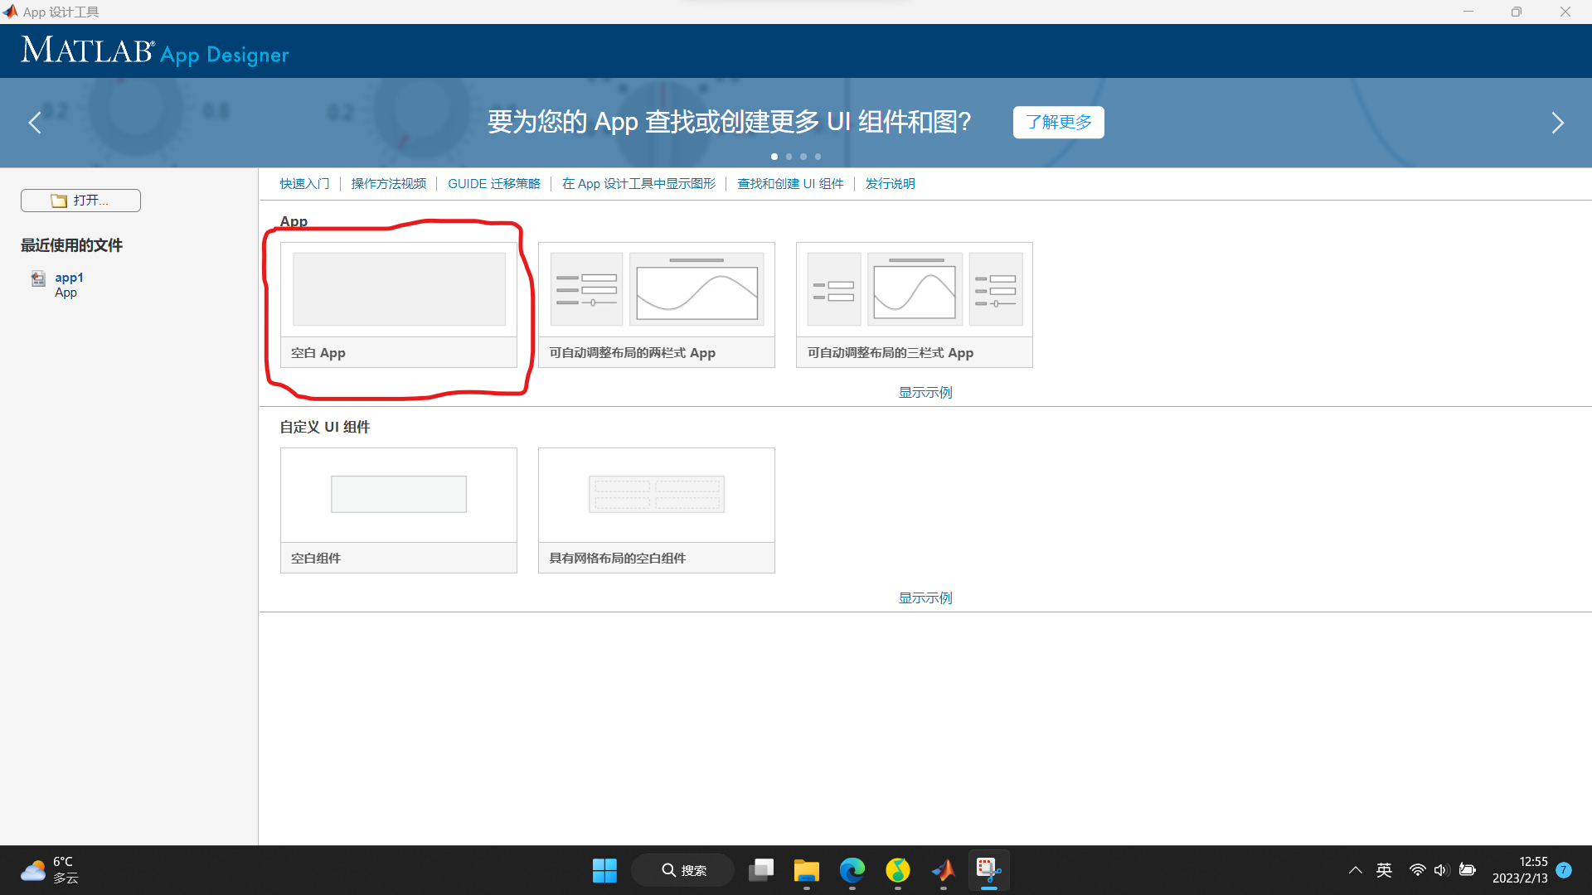Open Wi-Fi settings from the system tray
This screenshot has width=1592, height=895.
(1418, 870)
